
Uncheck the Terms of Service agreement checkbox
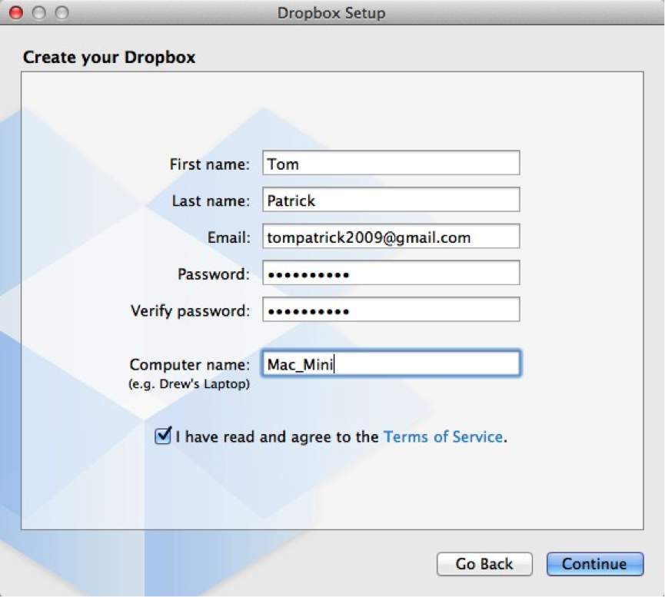[x=163, y=436]
